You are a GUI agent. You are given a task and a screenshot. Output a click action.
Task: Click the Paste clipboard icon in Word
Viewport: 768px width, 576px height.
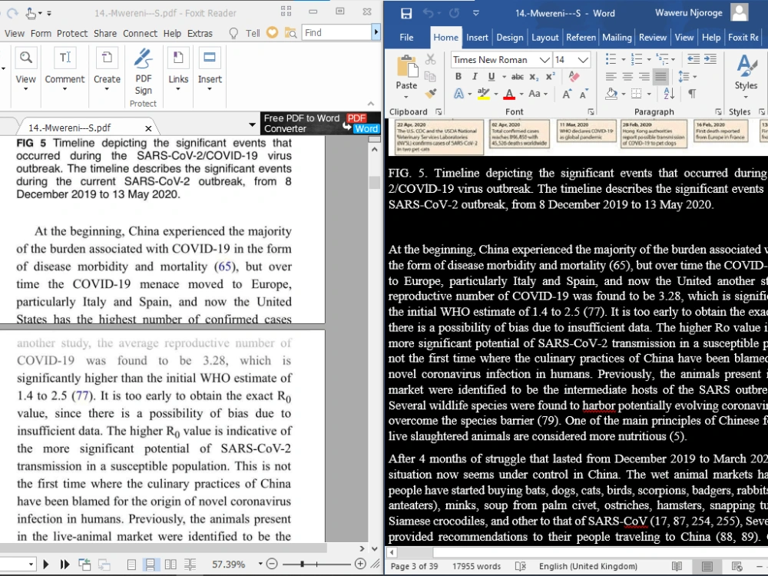[x=406, y=67]
